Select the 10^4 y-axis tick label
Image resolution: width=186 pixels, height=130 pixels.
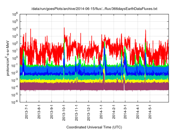click(x=15, y=29)
